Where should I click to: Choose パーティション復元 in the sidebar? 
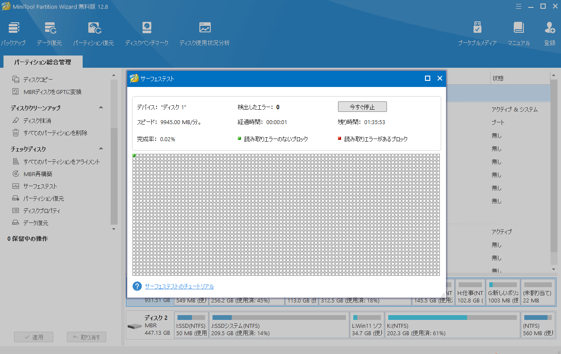click(x=43, y=198)
